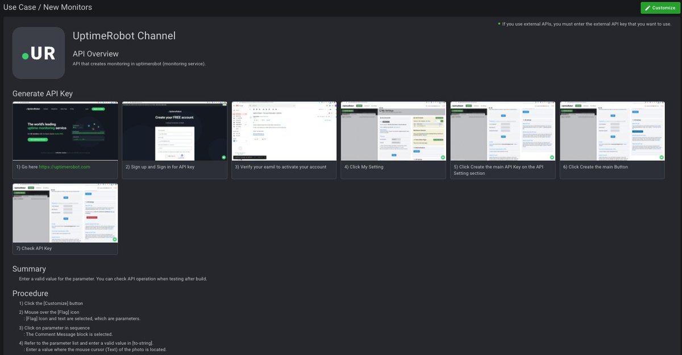Click the API overview description sentence
The width and height of the screenshot is (682, 355).
tap(139, 64)
